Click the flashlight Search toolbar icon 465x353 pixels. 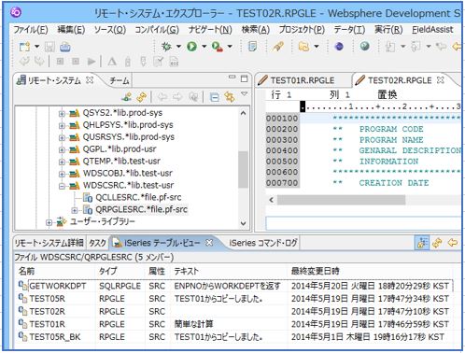pos(277,47)
